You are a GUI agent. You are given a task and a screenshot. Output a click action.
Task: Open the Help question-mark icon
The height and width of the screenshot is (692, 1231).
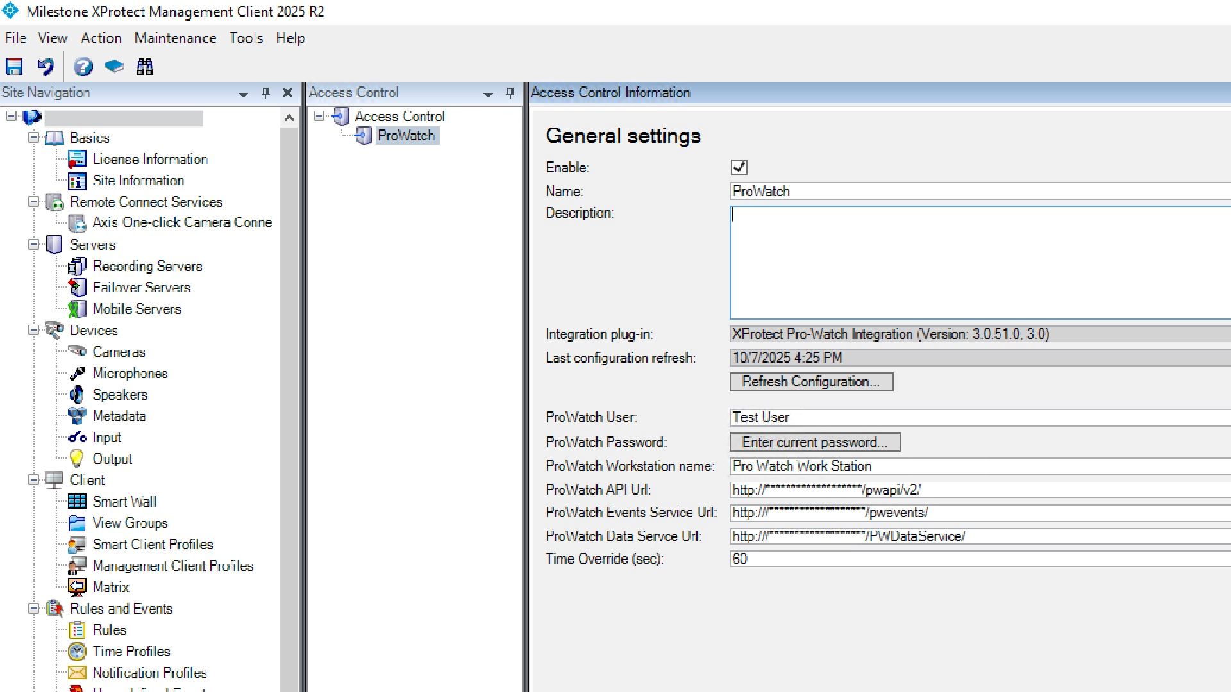click(83, 67)
